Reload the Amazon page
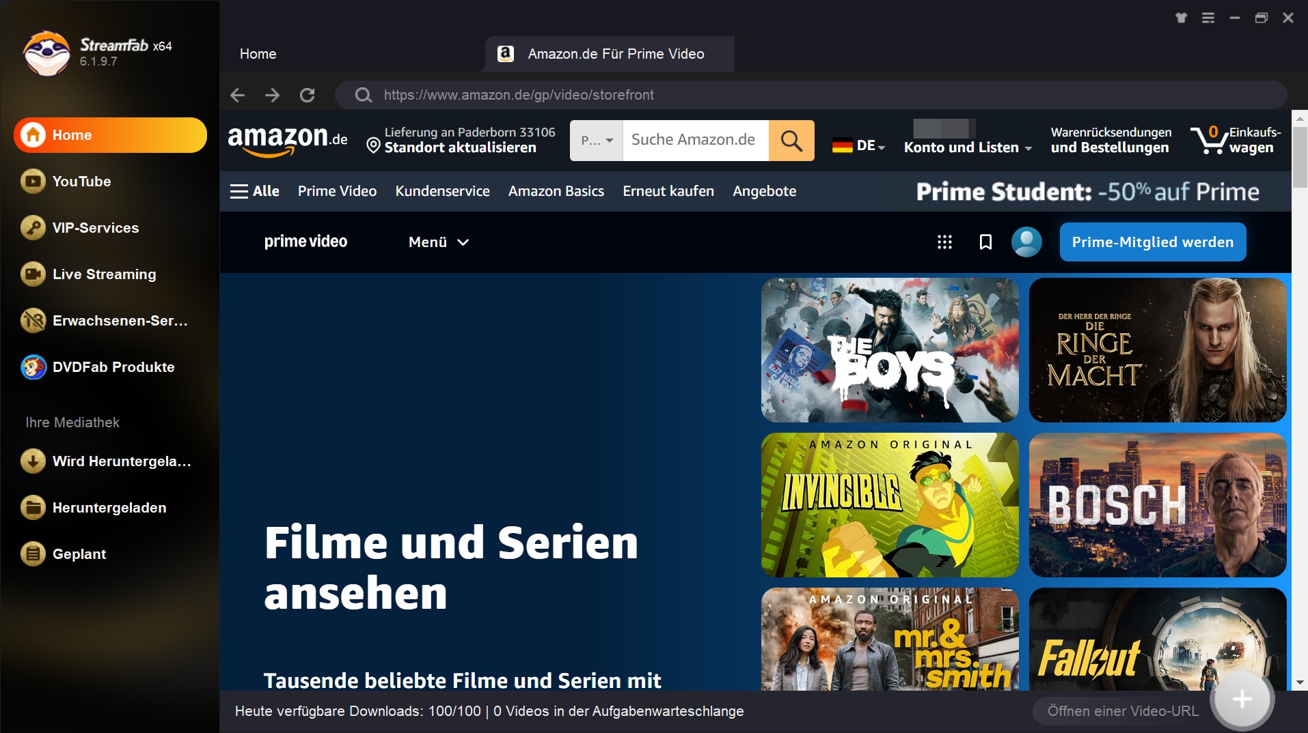 pyautogui.click(x=308, y=95)
